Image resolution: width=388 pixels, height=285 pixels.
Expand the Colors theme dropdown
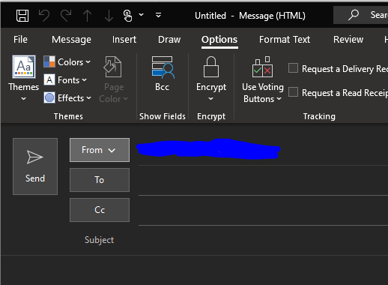(67, 62)
